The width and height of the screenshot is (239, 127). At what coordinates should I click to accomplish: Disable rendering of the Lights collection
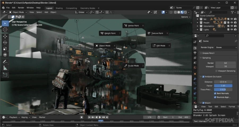[x=235, y=29]
